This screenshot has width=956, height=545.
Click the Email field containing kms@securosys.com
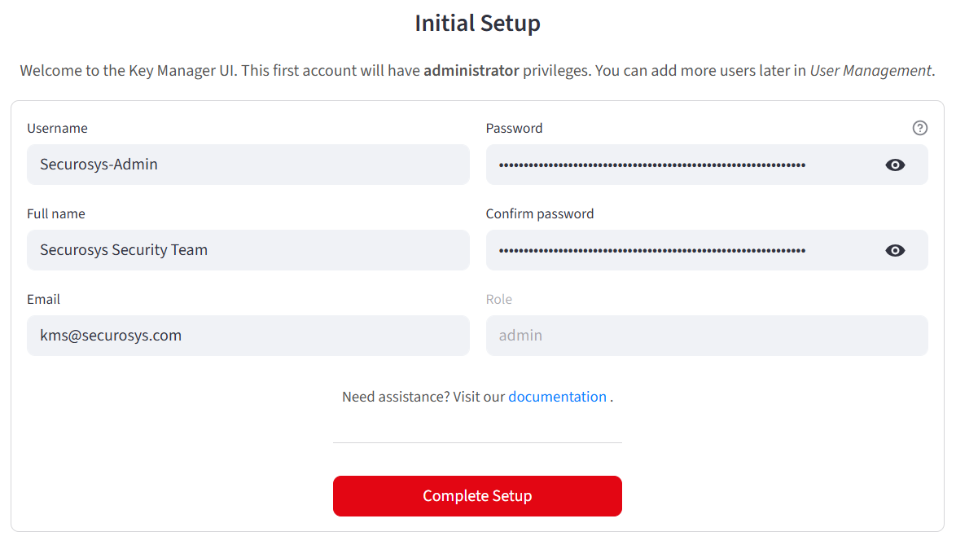point(248,336)
